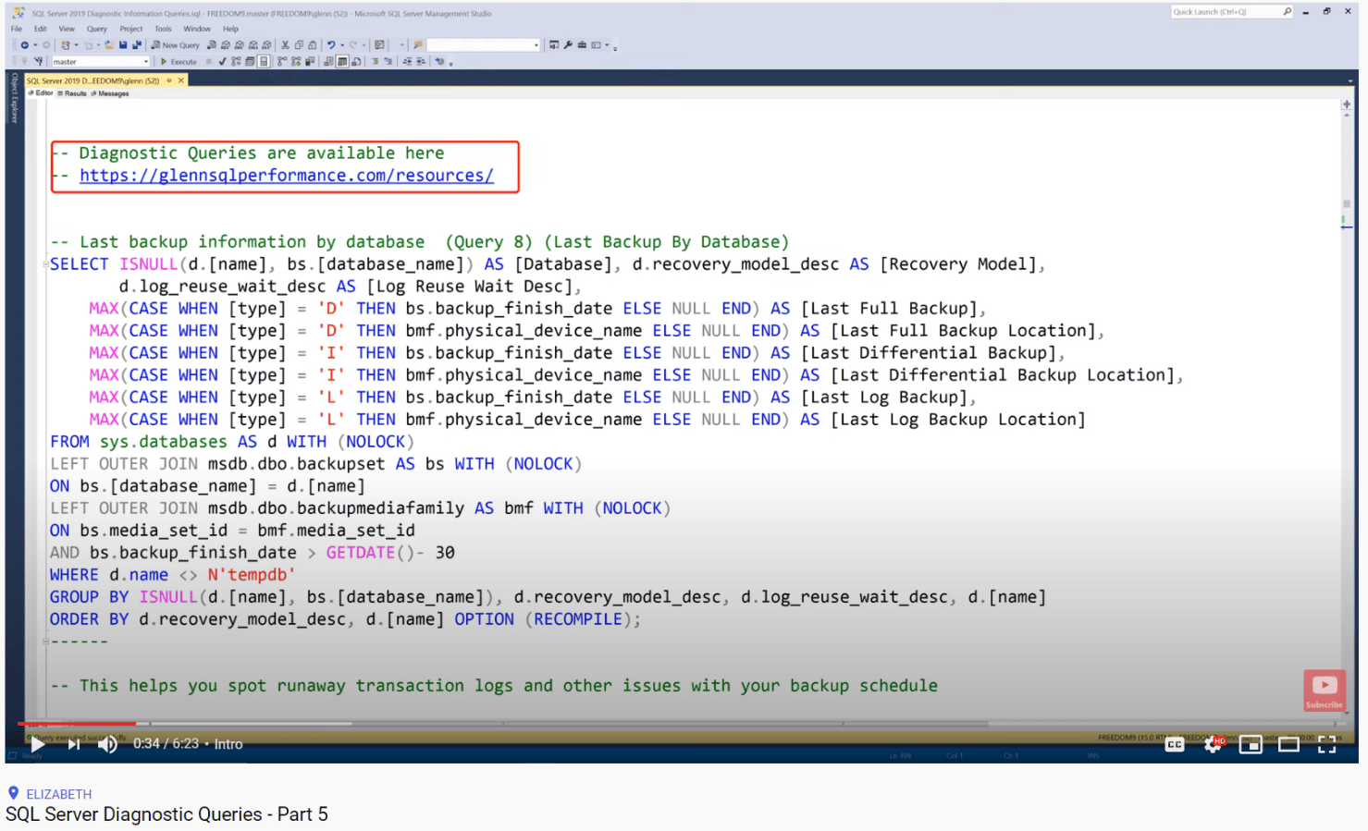Open the Object Explorer side panel
This screenshot has height=831, width=1368.
click(x=14, y=99)
